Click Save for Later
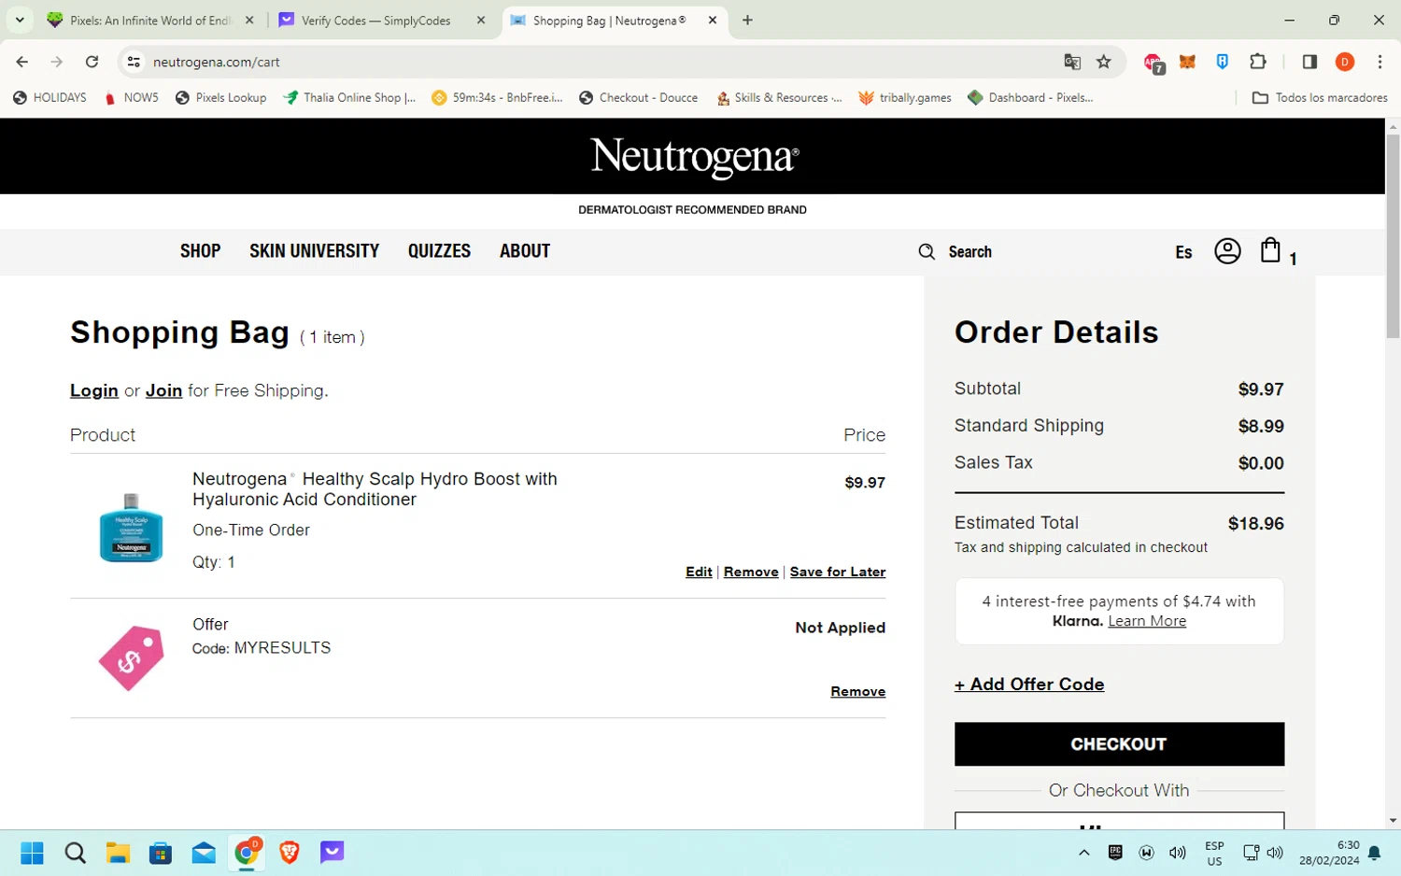1401x876 pixels. (x=838, y=572)
